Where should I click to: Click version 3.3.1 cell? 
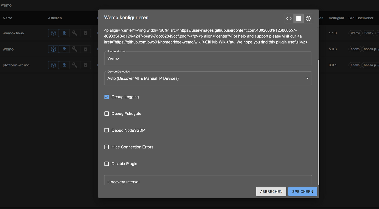(333, 65)
